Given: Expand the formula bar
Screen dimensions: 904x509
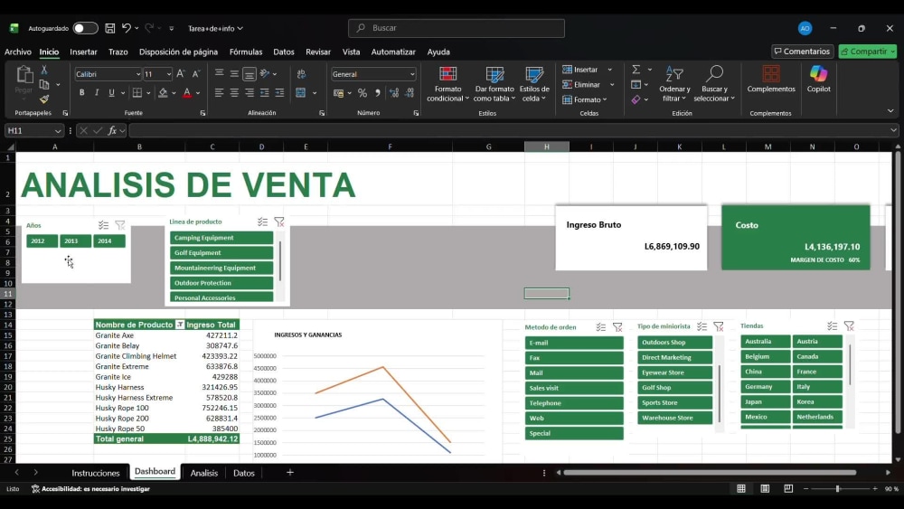Looking at the screenshot, I should click(893, 130).
